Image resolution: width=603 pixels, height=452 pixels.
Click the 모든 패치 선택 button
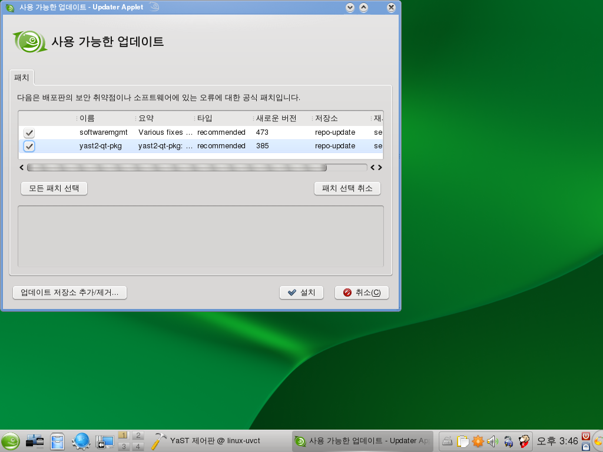54,188
